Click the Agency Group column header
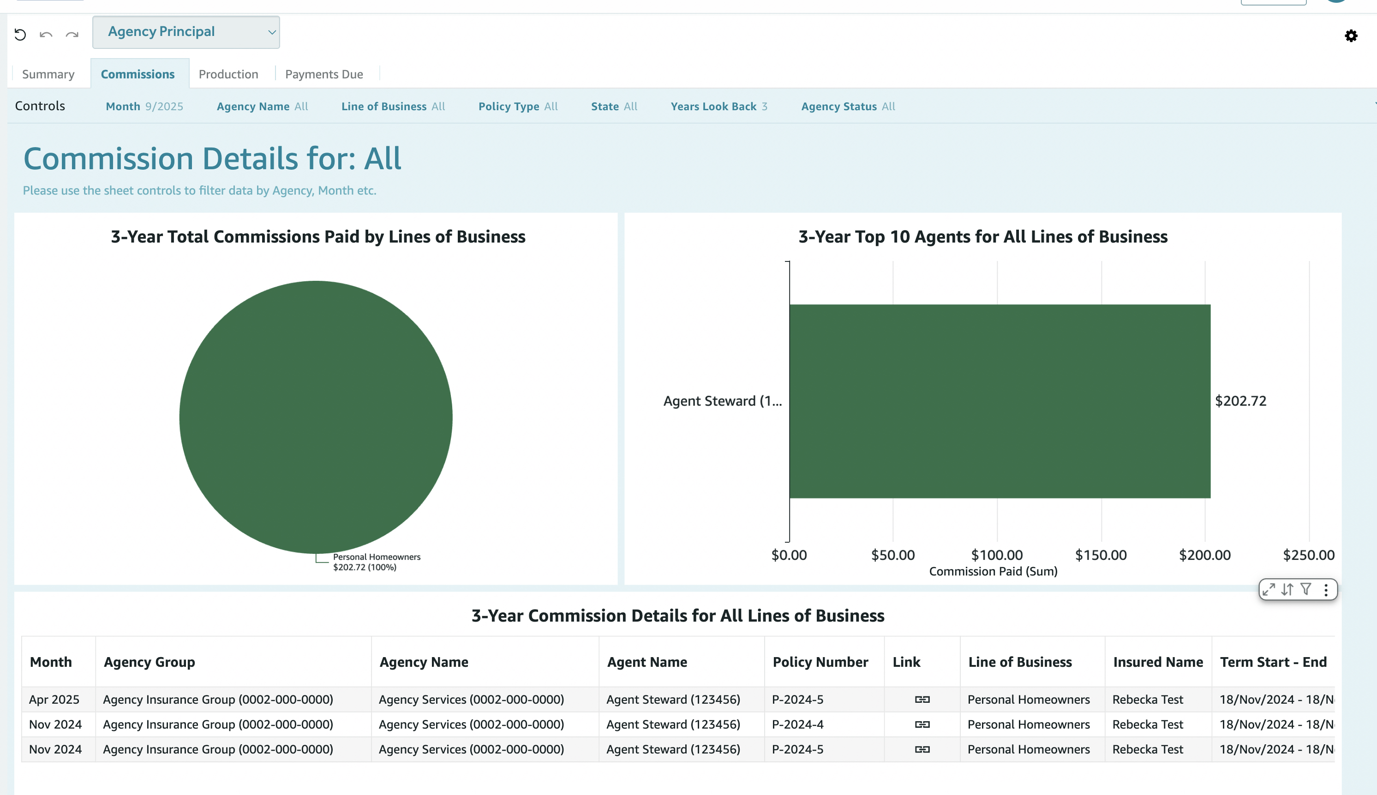This screenshot has width=1377, height=795. tap(149, 662)
